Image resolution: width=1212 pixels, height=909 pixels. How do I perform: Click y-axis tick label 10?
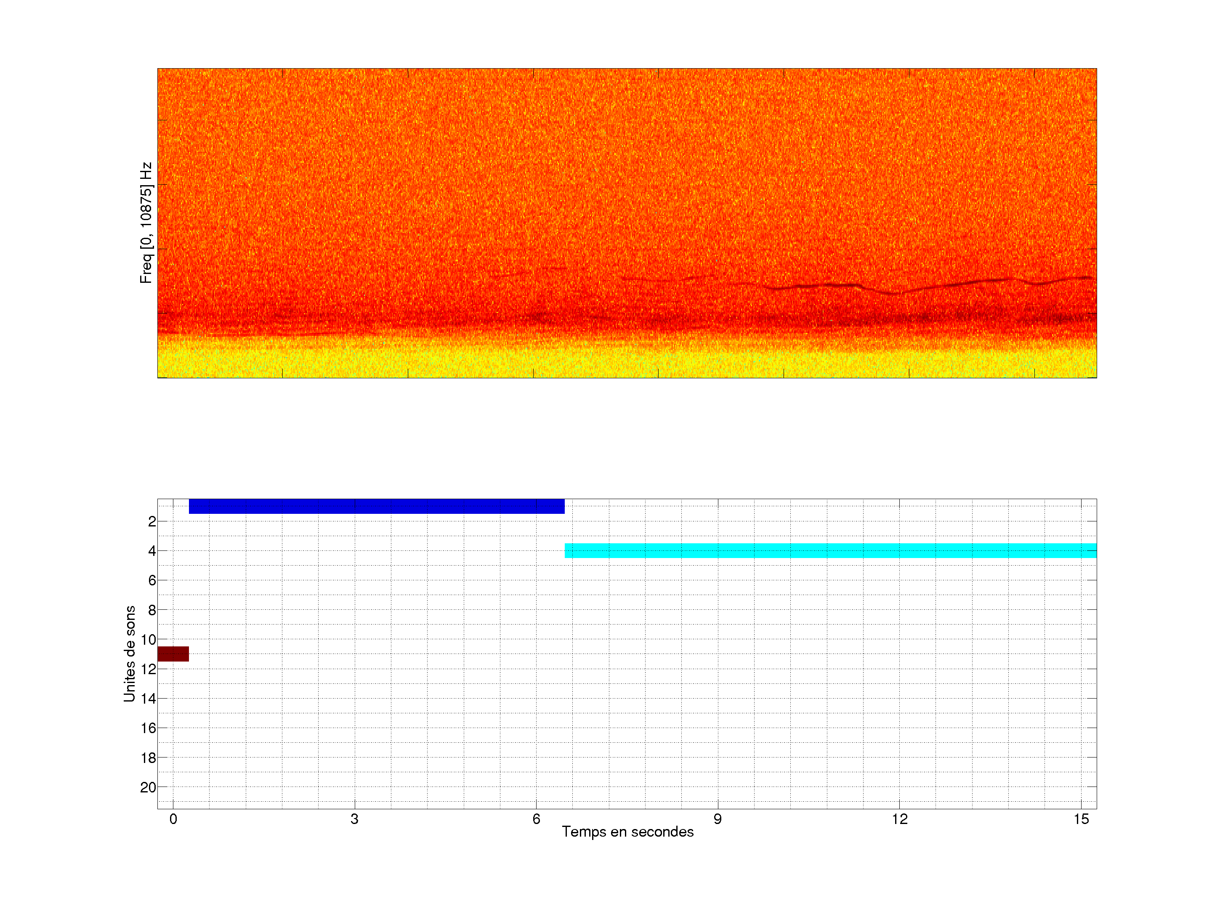149,639
